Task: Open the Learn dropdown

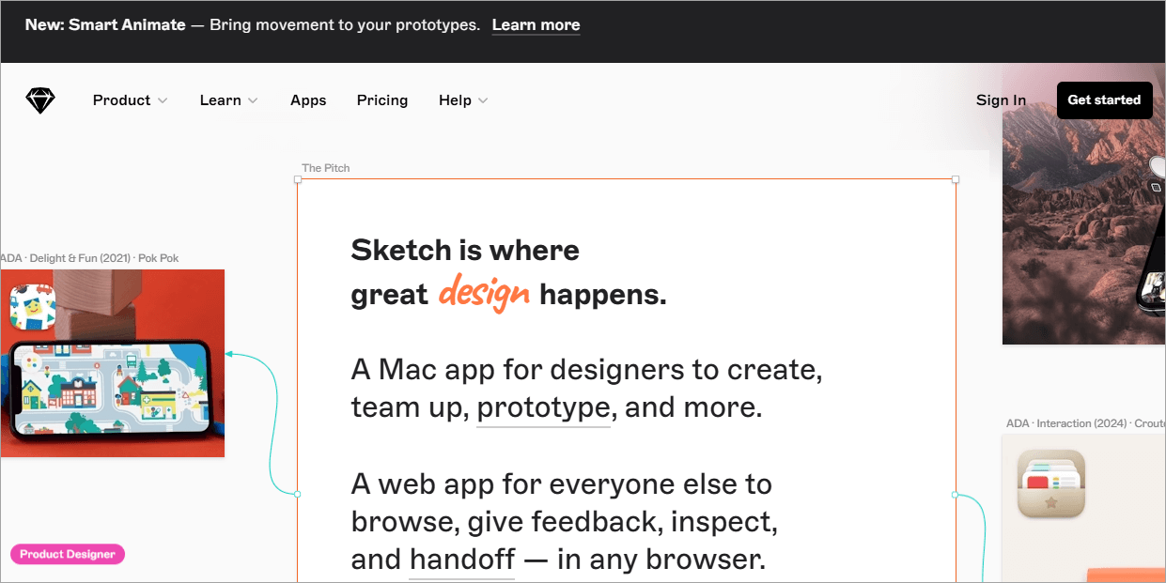Action: 228,100
